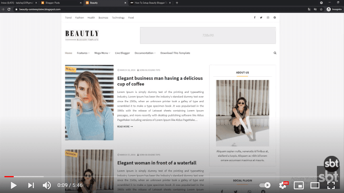This screenshot has width=344, height=193.
Task: Open the Incognito profile indicator
Action: pos(334,9)
